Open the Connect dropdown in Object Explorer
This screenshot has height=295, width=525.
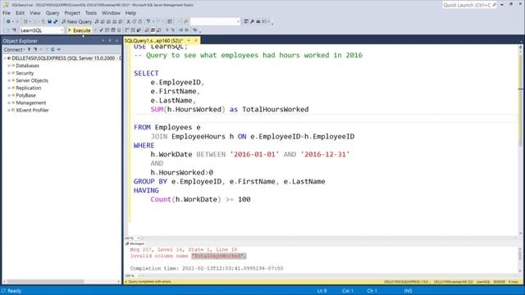(x=14, y=49)
